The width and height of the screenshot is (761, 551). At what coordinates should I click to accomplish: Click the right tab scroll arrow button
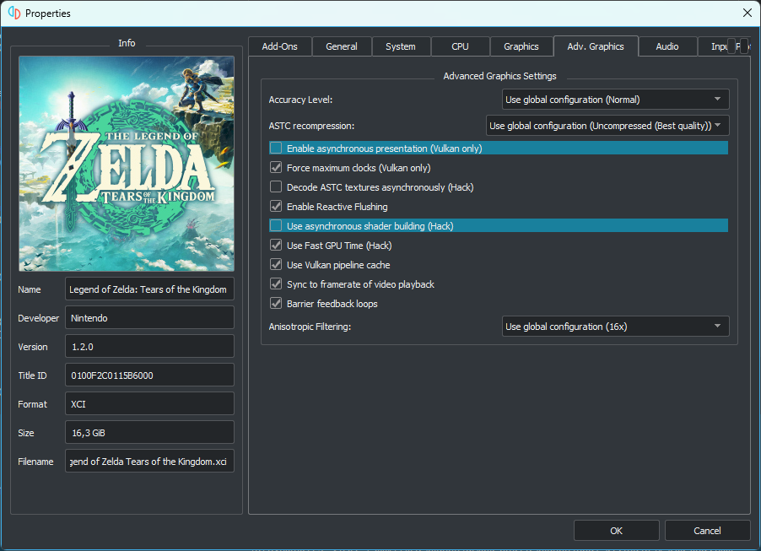[743, 46]
